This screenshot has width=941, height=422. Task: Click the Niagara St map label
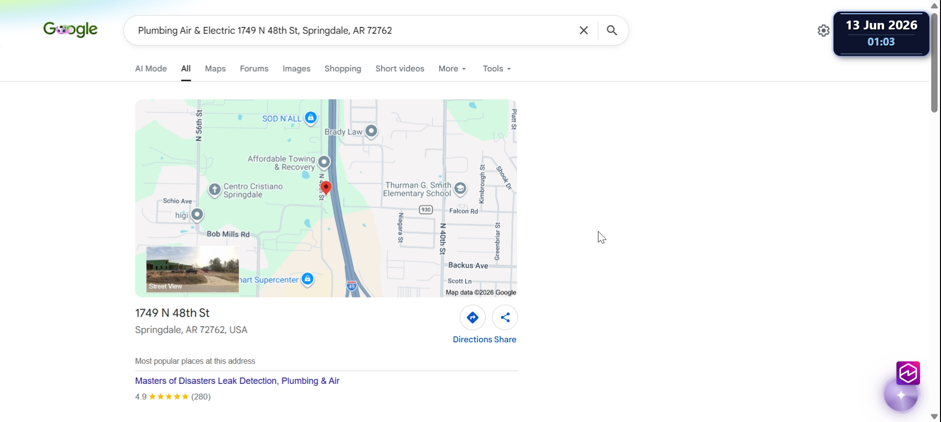click(400, 228)
